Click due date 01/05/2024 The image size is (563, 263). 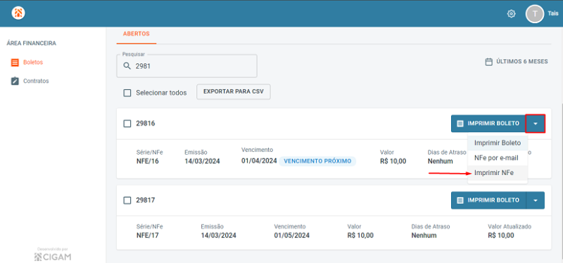(x=292, y=236)
